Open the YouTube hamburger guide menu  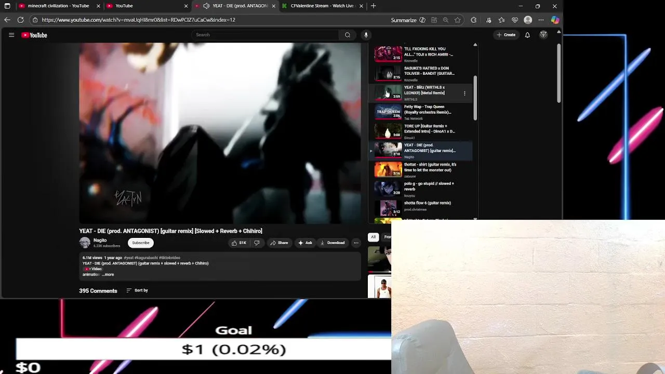coord(11,35)
